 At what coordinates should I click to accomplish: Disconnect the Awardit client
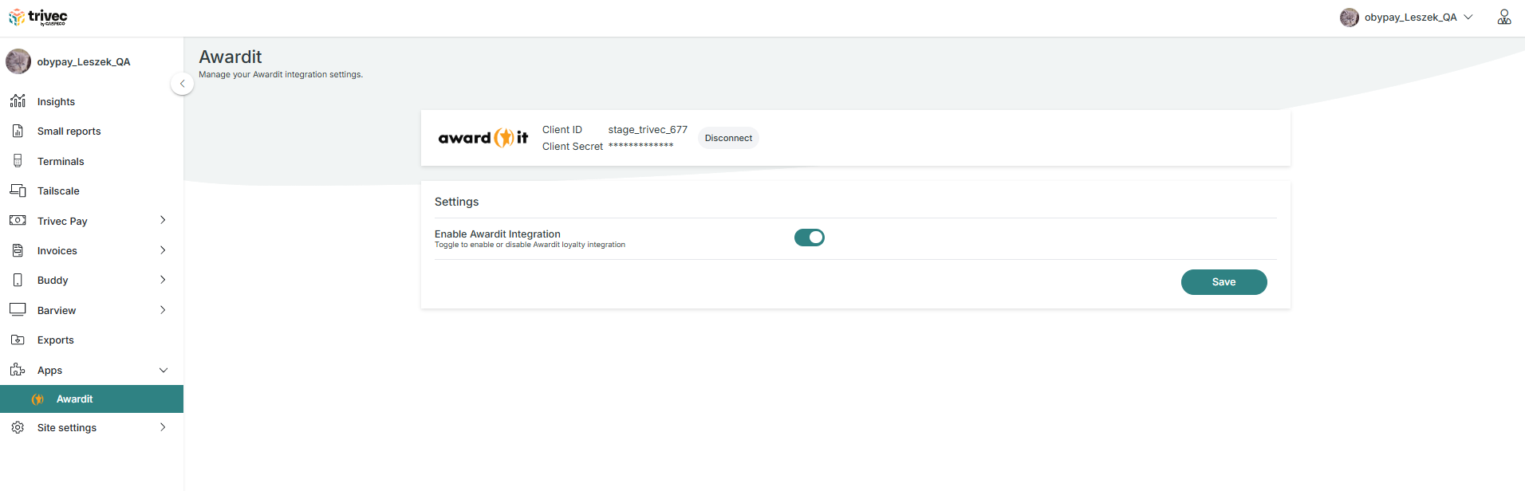tap(728, 138)
